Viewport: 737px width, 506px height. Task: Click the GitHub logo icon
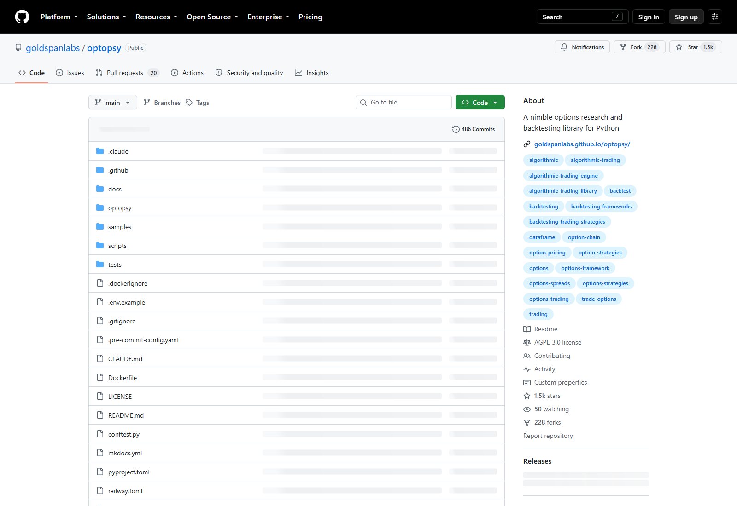22,17
